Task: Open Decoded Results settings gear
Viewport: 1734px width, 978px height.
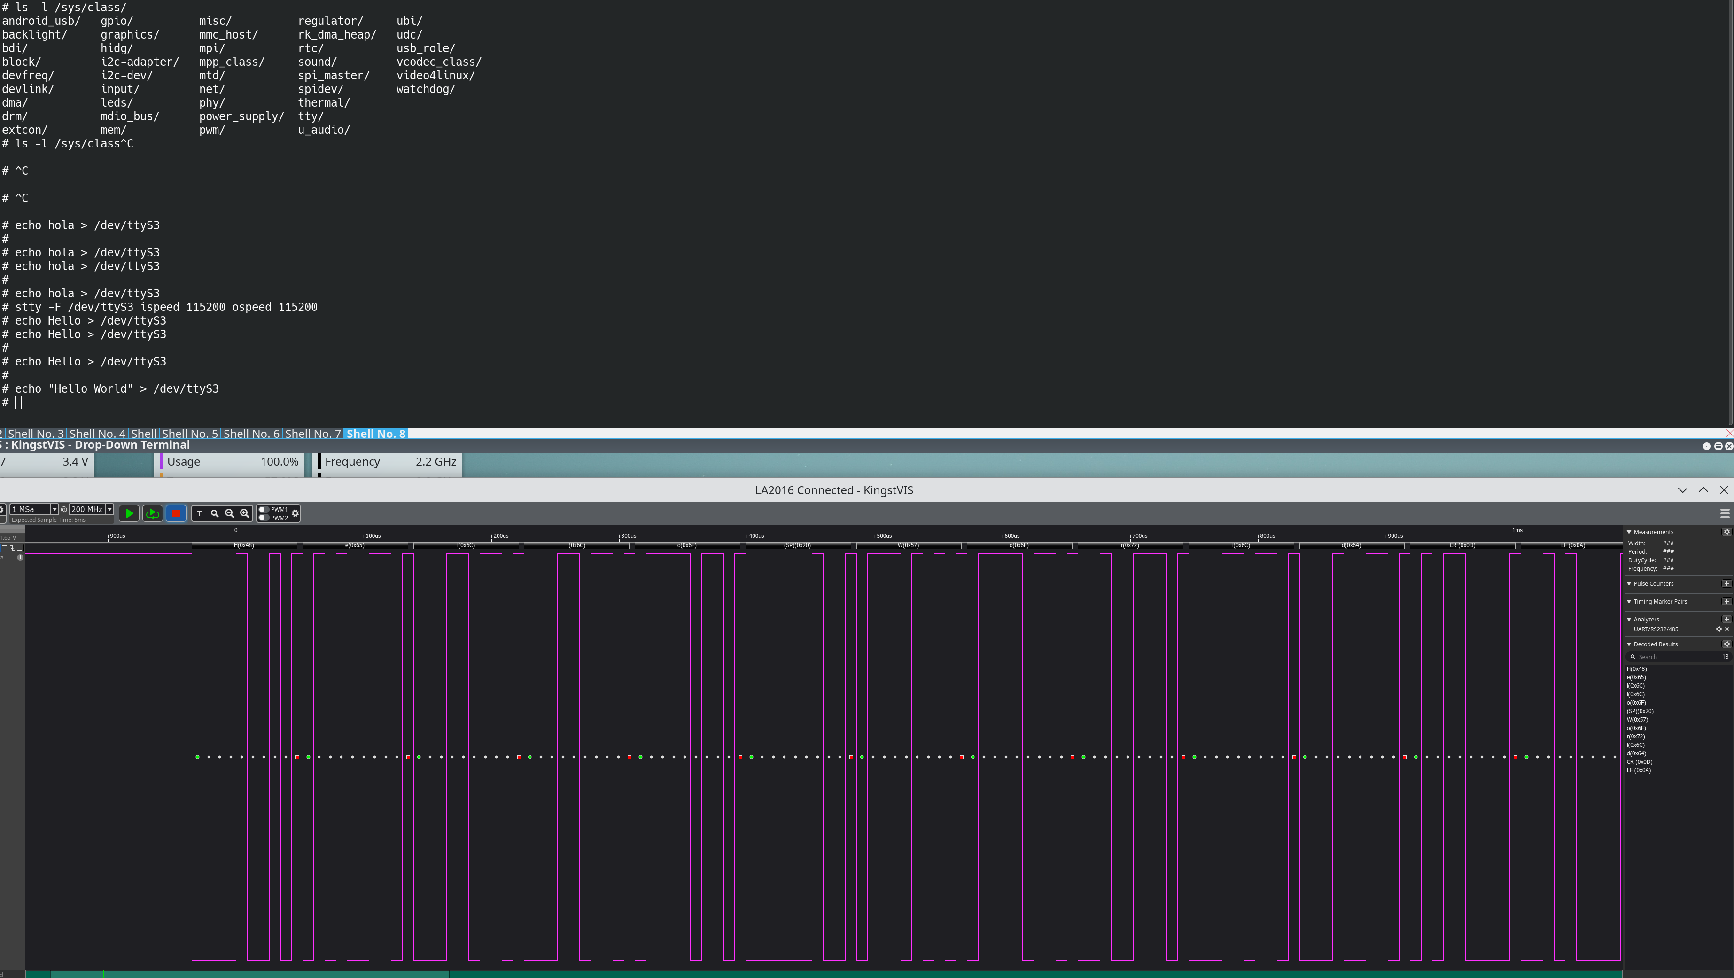Action: (x=1726, y=644)
